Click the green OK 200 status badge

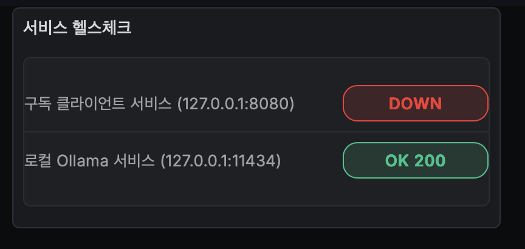click(x=415, y=160)
